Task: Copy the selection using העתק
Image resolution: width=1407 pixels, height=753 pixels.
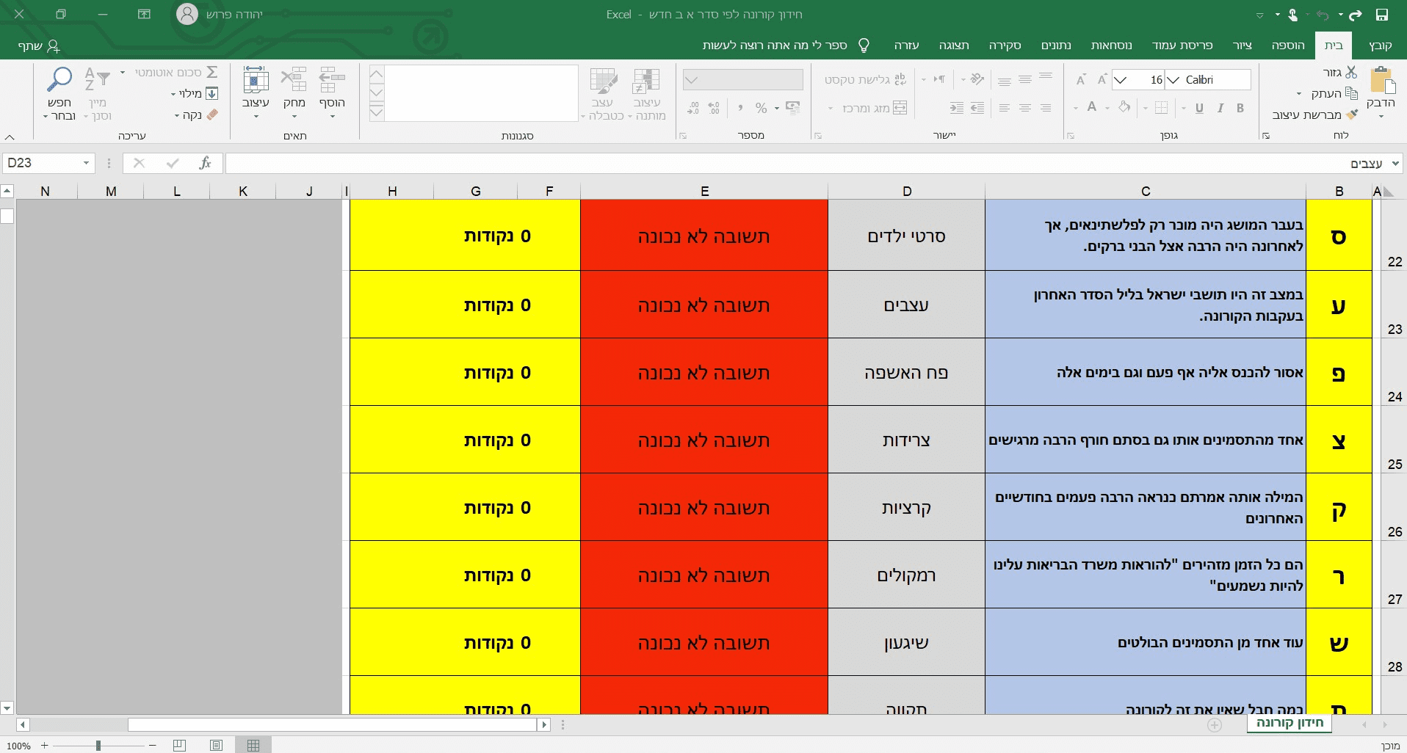Action: click(x=1335, y=93)
